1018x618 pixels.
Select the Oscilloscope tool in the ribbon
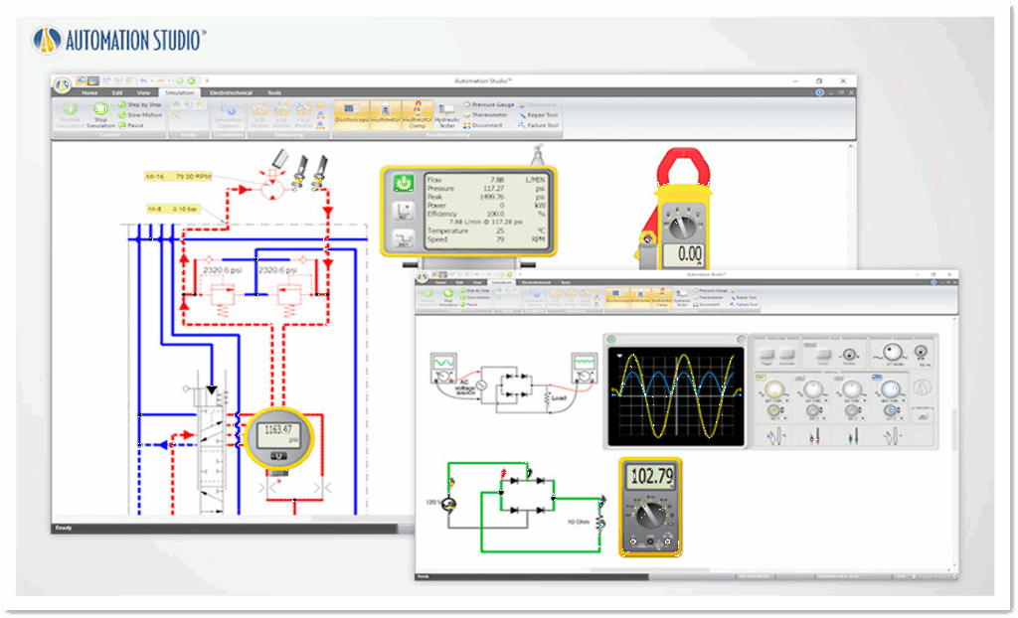[352, 112]
